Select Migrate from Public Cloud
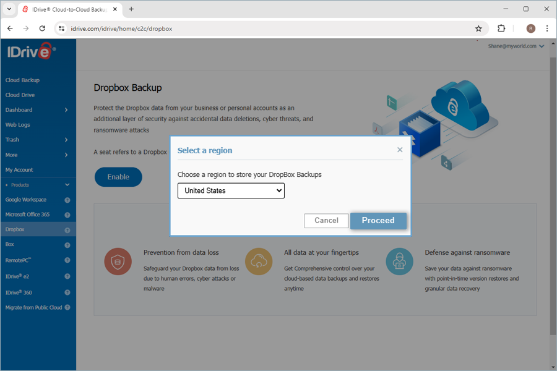Screen dimensions: 557x371 (34, 307)
